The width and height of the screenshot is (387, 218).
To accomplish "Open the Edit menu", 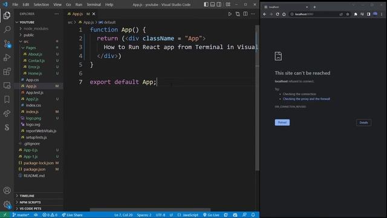I will (25, 4).
